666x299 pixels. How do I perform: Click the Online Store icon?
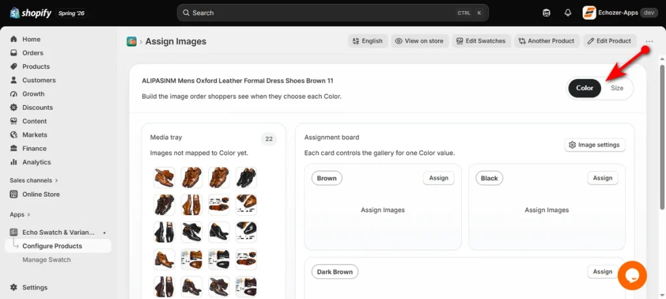pos(14,194)
